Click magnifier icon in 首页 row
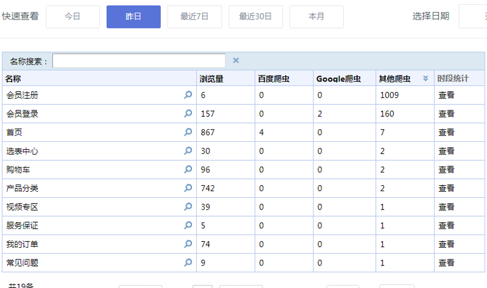The image size is (487, 288). point(188,132)
